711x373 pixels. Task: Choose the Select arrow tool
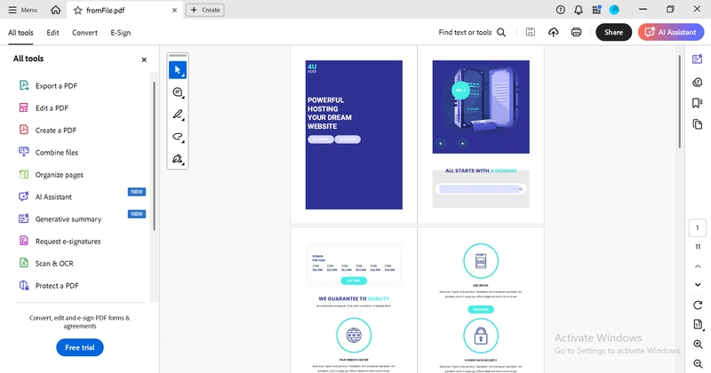click(x=178, y=70)
